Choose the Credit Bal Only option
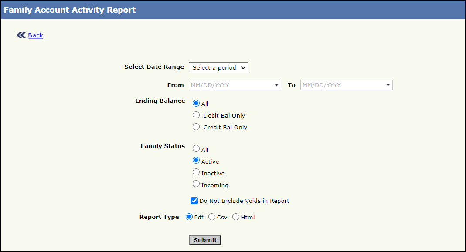 pyautogui.click(x=196, y=127)
